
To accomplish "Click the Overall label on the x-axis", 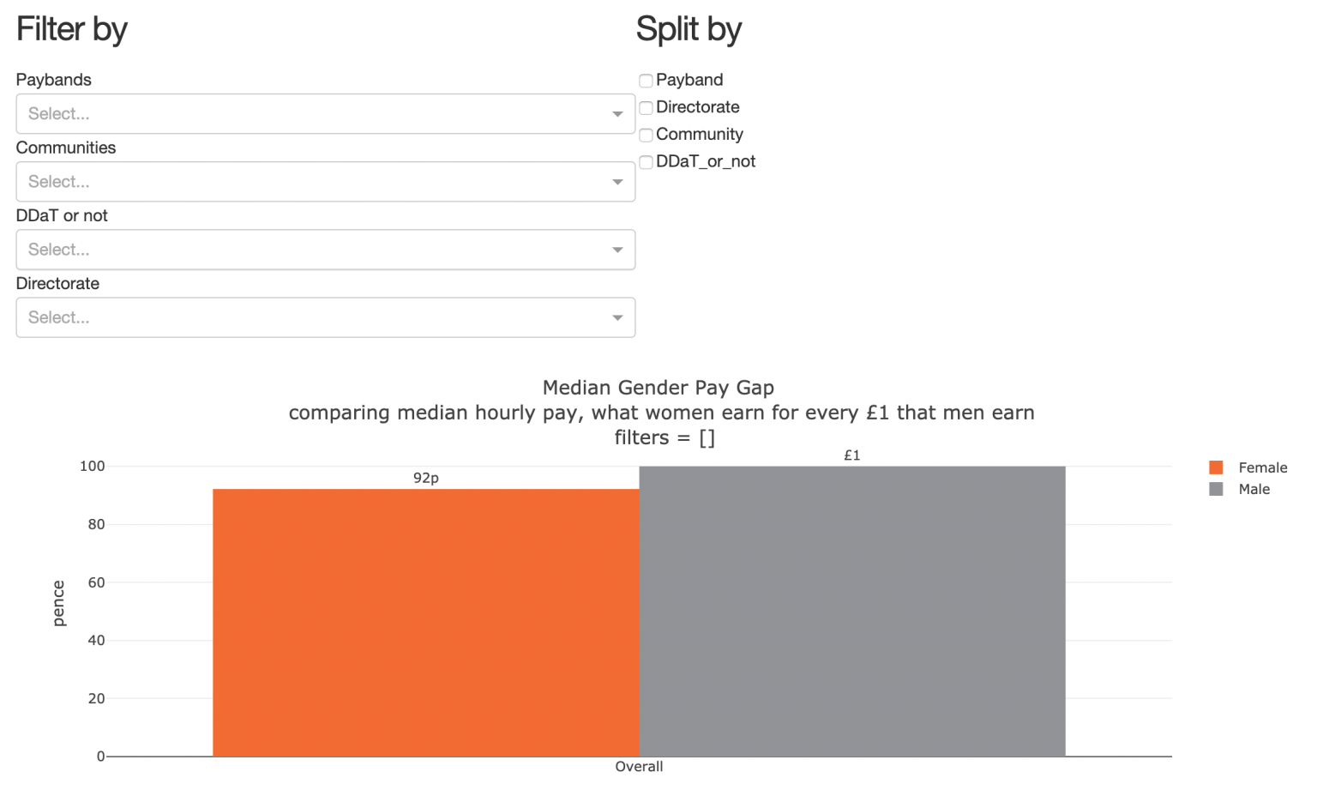I will (639, 766).
